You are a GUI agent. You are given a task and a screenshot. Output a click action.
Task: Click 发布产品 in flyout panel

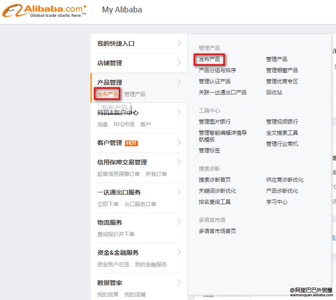pos(209,59)
